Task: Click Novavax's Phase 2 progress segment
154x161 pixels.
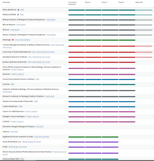Action: pyautogui.click(x=110, y=75)
